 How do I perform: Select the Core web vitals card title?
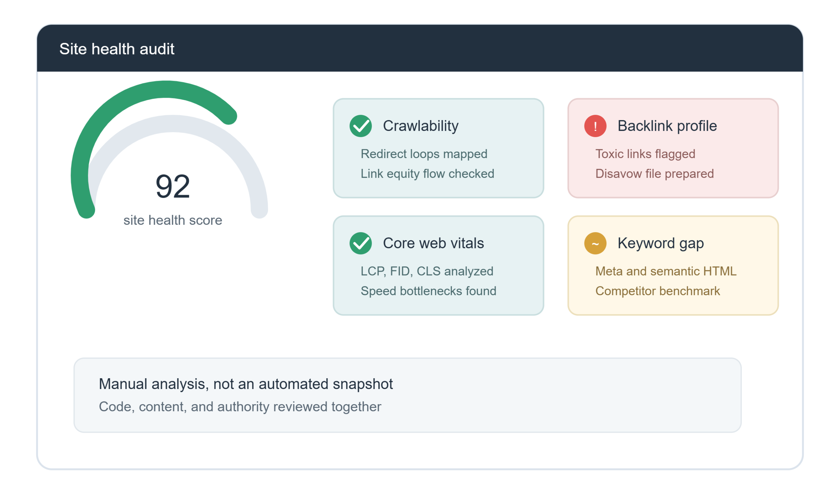(433, 243)
